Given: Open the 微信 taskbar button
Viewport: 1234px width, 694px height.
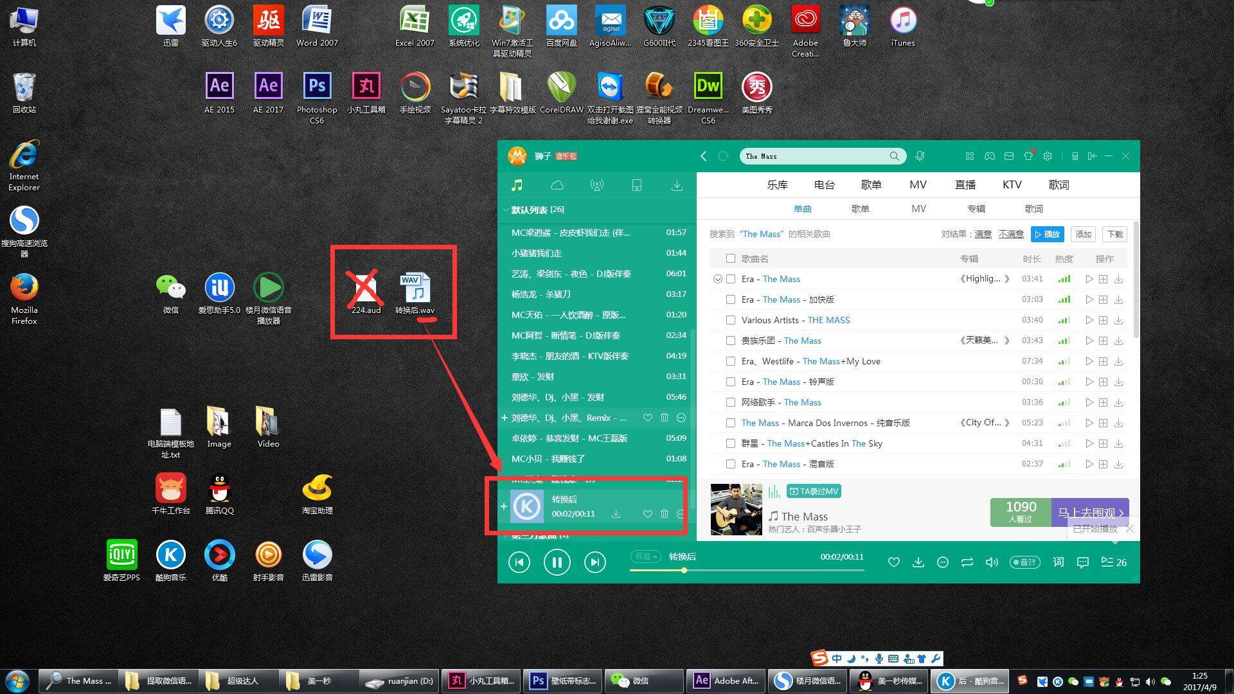Looking at the screenshot, I should 645,681.
